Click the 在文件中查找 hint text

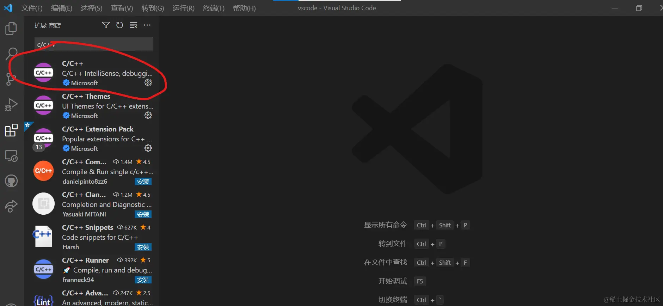tap(386, 262)
